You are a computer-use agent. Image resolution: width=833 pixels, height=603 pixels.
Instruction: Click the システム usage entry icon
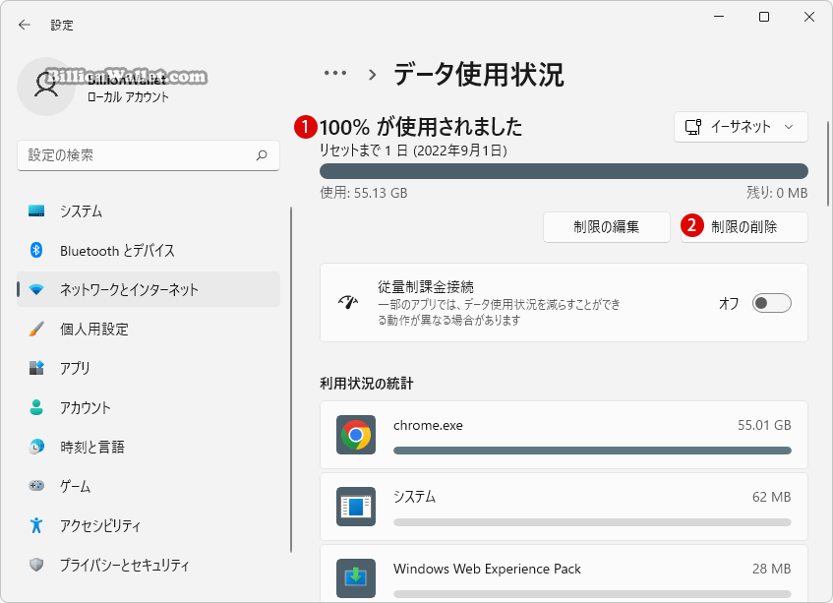point(356,507)
